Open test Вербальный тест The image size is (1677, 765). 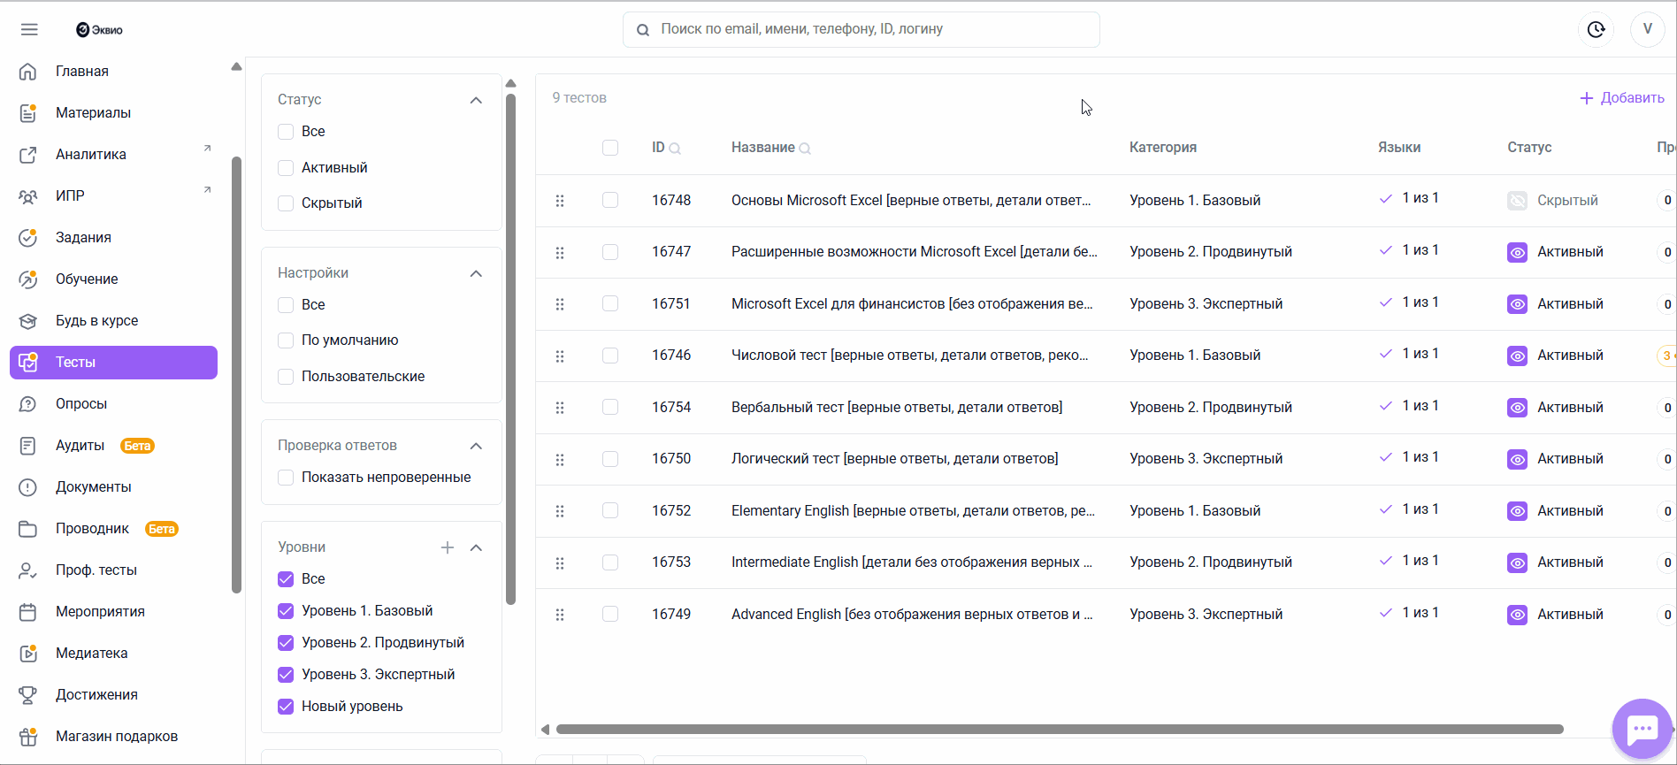click(x=897, y=408)
